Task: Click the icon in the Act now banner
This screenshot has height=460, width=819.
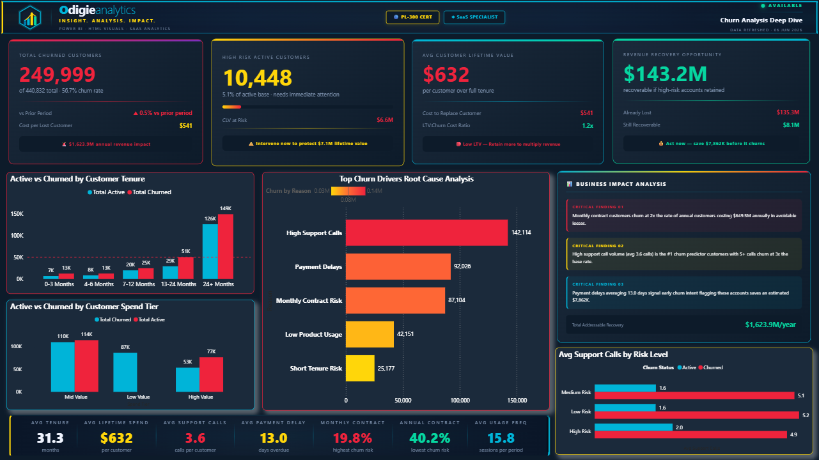Action: (661, 144)
